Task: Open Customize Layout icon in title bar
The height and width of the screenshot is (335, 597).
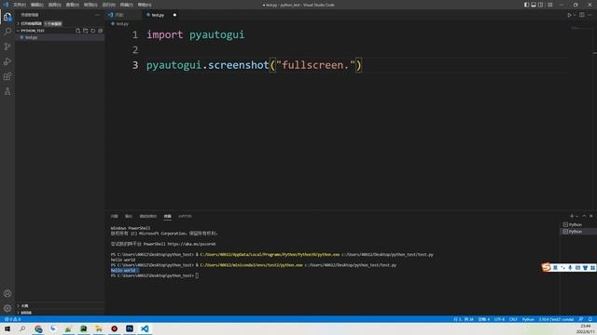Action: 550,5
